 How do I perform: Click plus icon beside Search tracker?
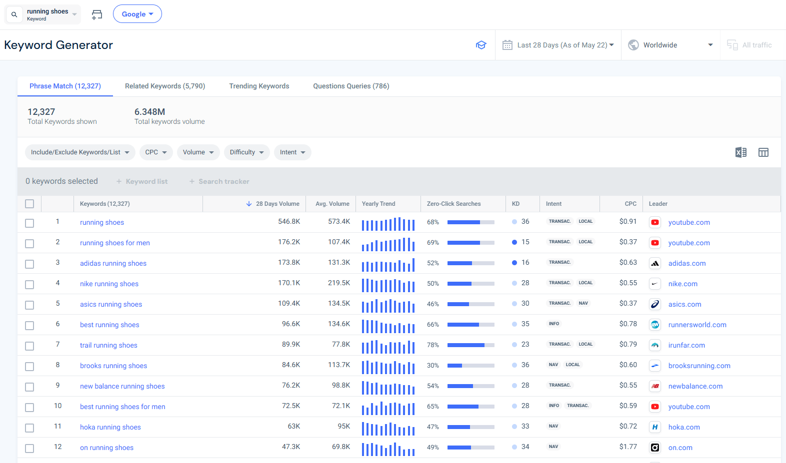(x=191, y=181)
